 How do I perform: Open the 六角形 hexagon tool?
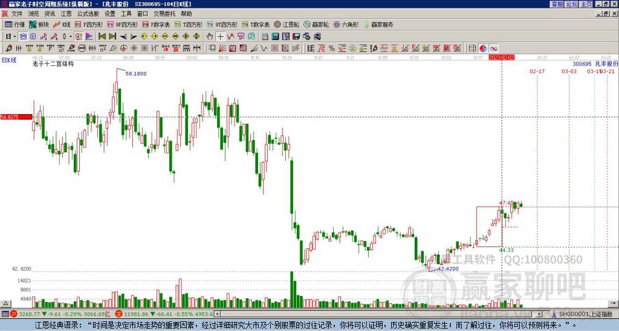click(x=346, y=25)
